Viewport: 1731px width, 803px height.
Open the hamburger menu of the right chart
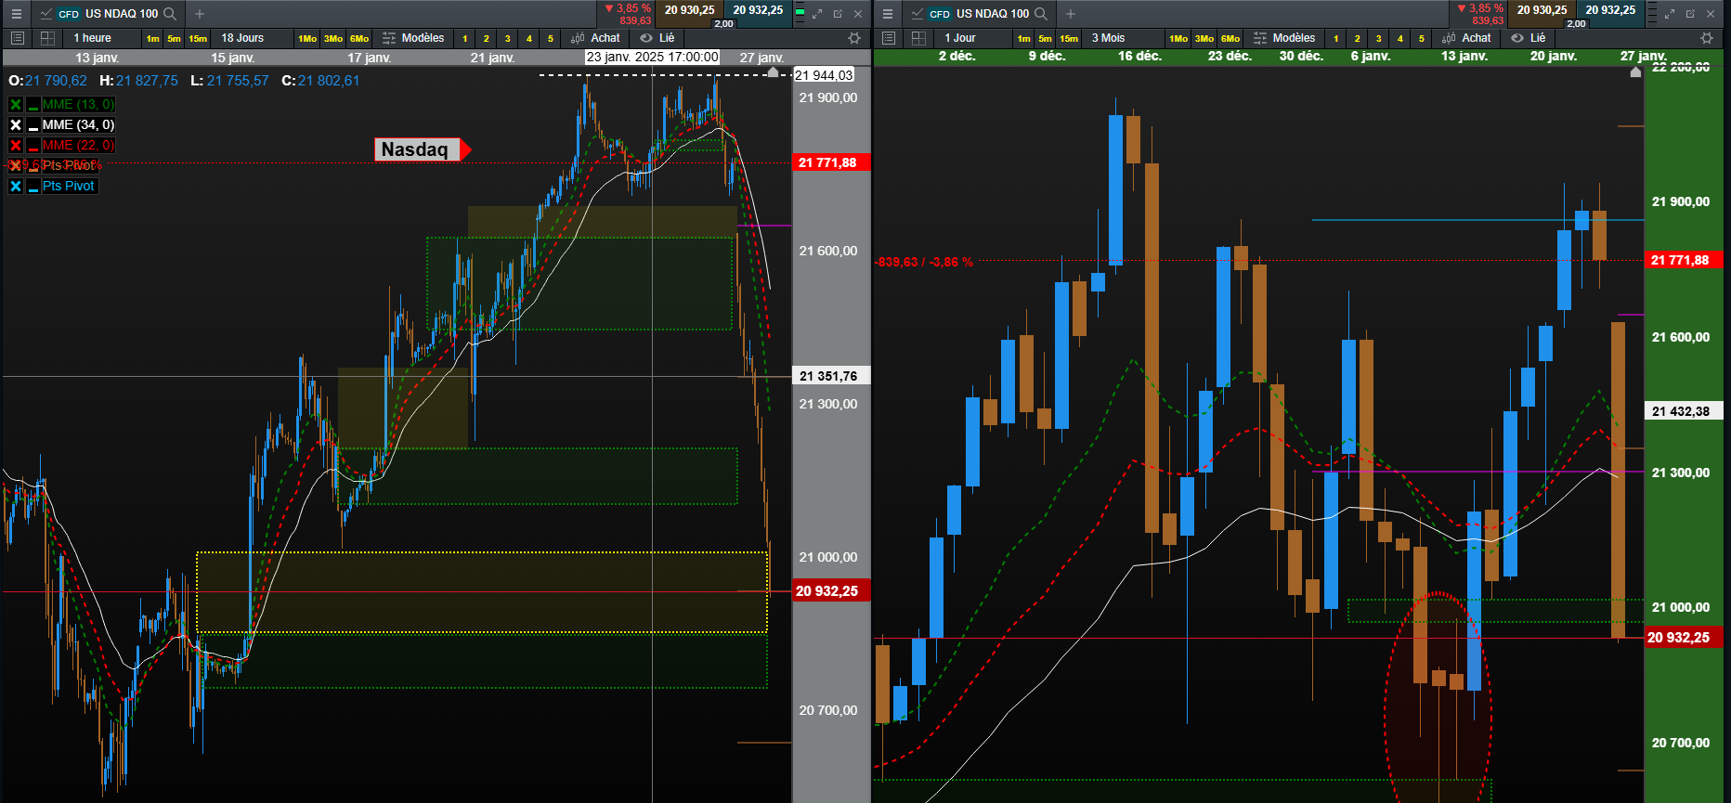[887, 14]
